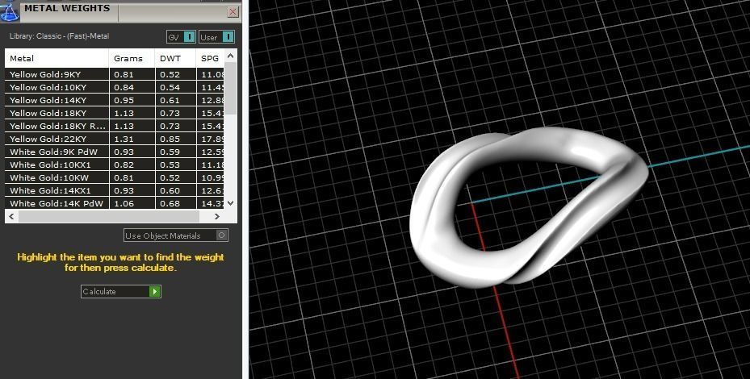Select the Yellow Gold:22KY row
Viewport: 750px width, 379px height.
(115, 139)
